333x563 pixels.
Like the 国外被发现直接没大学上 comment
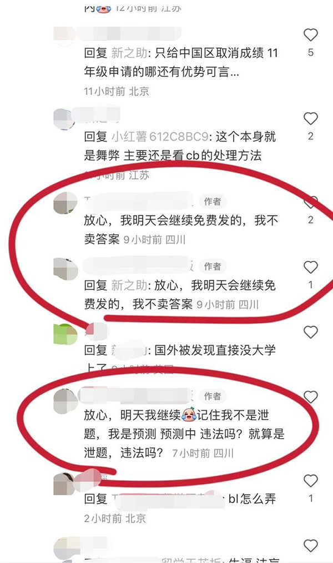310,332
